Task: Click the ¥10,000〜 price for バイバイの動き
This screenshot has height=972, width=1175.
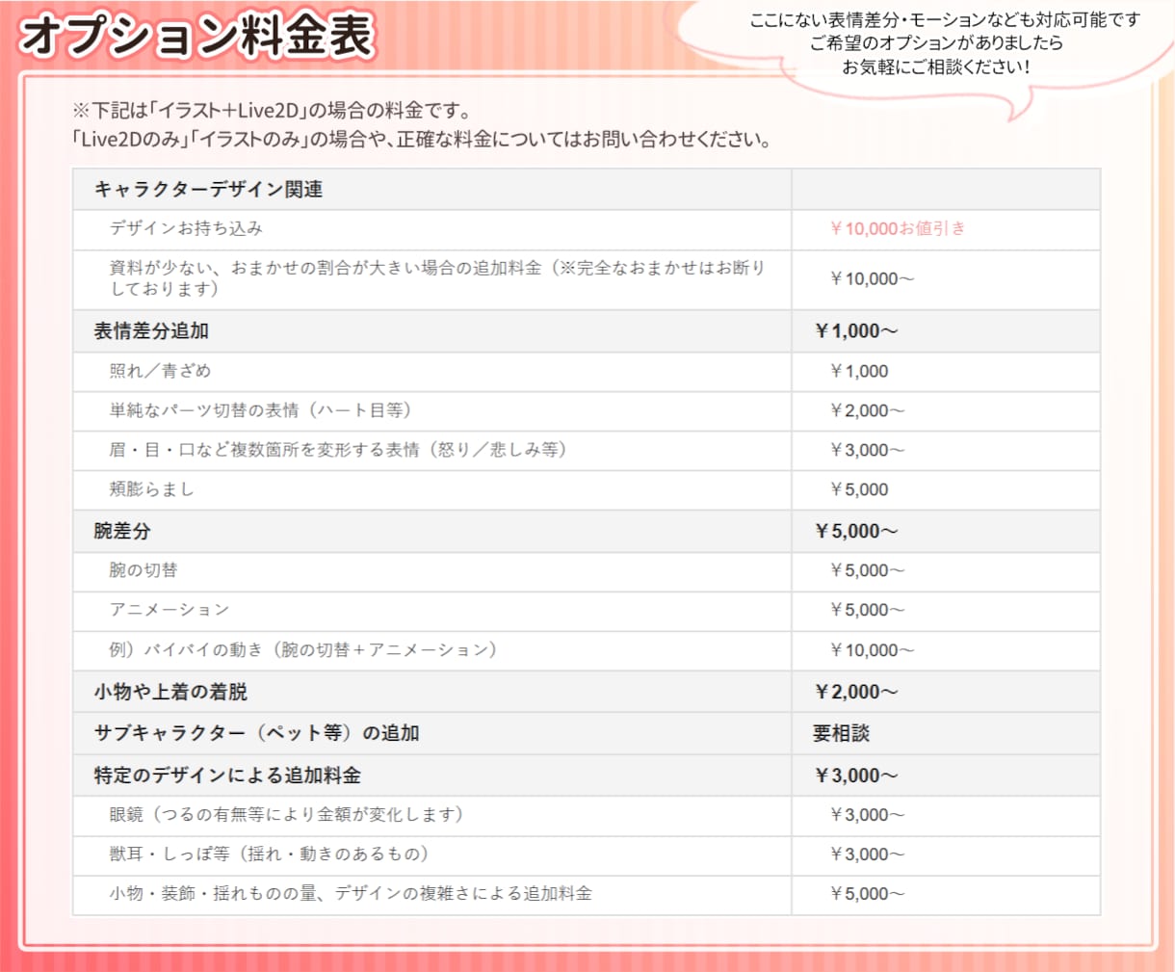Action: 872,650
